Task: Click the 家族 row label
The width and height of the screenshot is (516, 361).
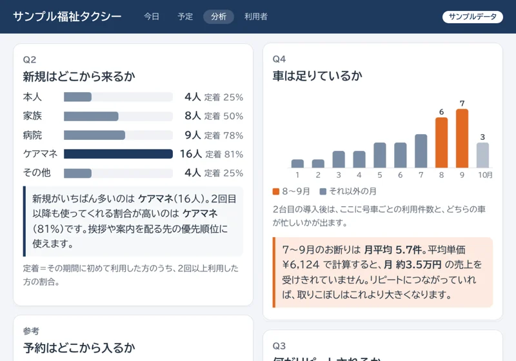Action: pos(32,116)
